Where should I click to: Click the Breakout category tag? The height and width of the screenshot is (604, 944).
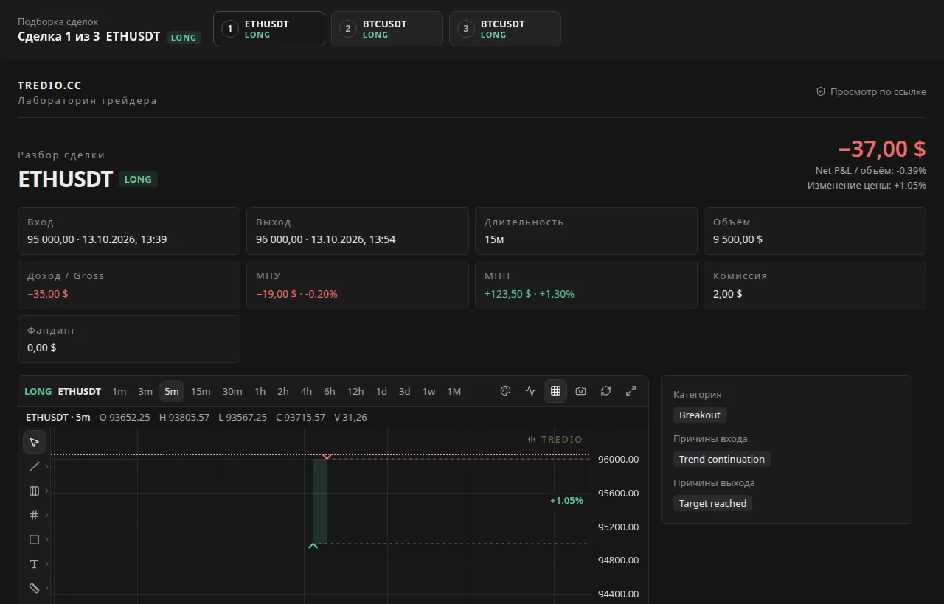click(700, 415)
